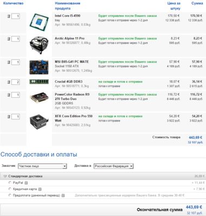
Task: Select PayPal payment radio button
Action: coord(10,183)
